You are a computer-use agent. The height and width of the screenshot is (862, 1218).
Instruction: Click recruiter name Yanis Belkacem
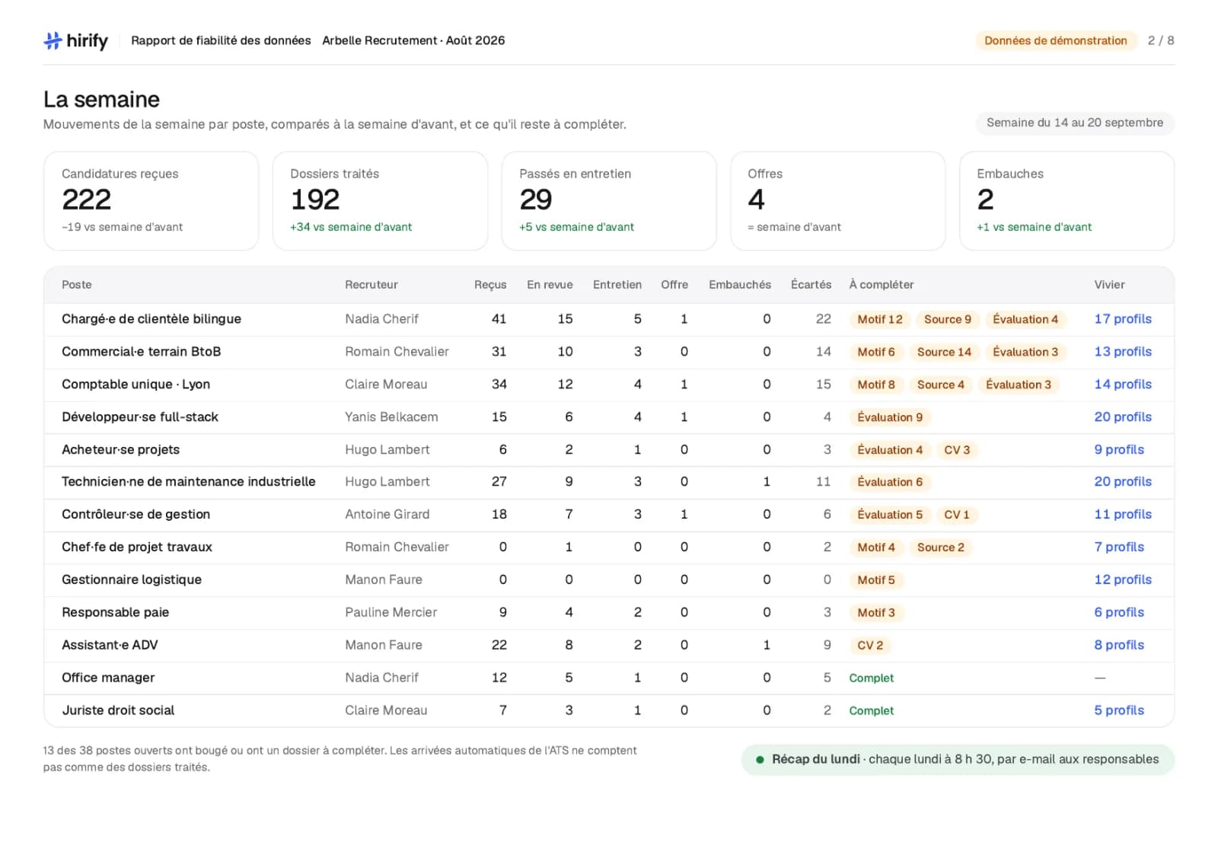(x=391, y=417)
